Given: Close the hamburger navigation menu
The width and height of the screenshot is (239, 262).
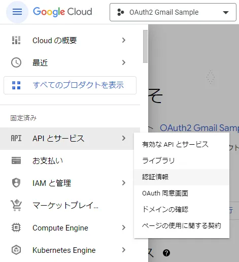Looking at the screenshot, I should click(x=17, y=12).
